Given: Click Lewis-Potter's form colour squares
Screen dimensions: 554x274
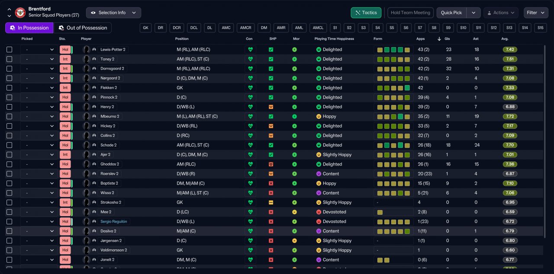Looking at the screenshot, I should [393, 50].
